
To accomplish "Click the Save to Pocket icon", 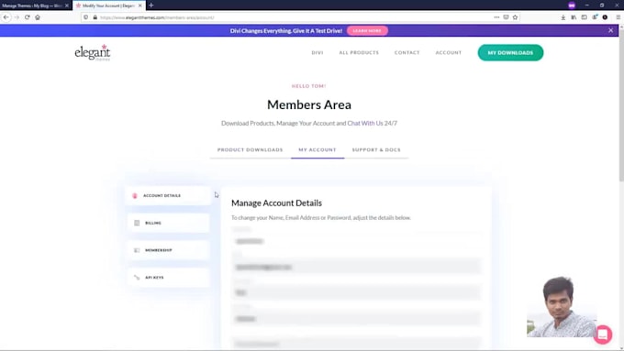I will click(x=506, y=17).
